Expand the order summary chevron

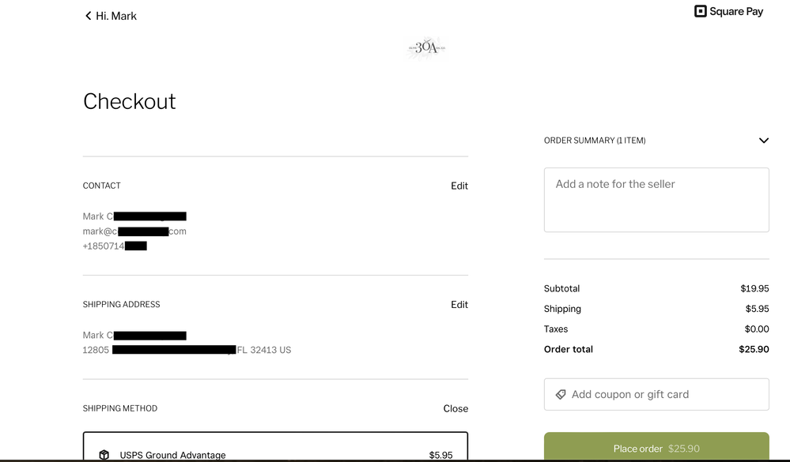tap(763, 141)
